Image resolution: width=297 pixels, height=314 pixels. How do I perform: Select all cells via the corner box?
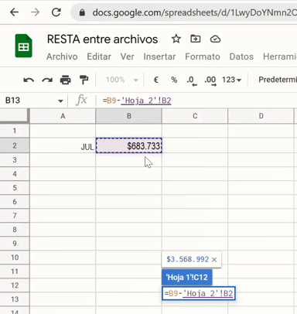(15, 115)
